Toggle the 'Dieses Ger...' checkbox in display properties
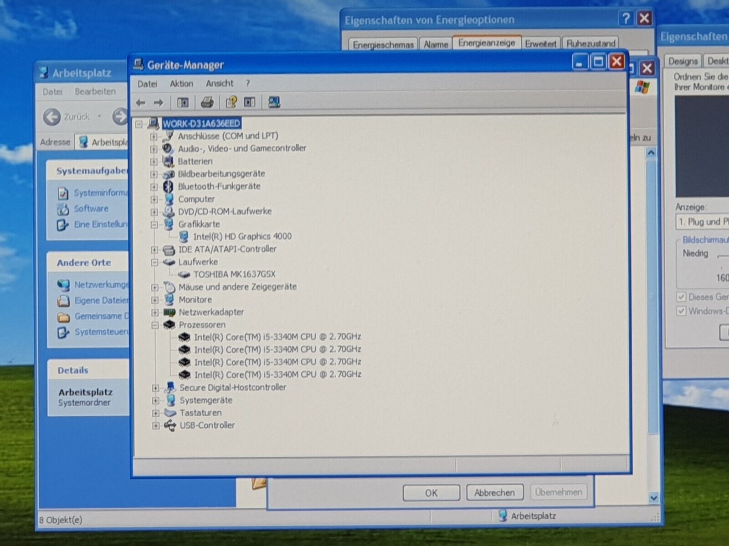Viewport: 729px width, 546px height. click(x=681, y=297)
